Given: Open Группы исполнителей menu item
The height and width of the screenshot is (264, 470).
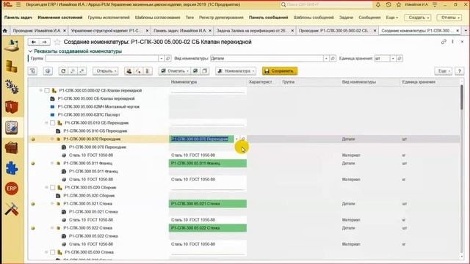Looking at the screenshot, I should pos(109,18).
